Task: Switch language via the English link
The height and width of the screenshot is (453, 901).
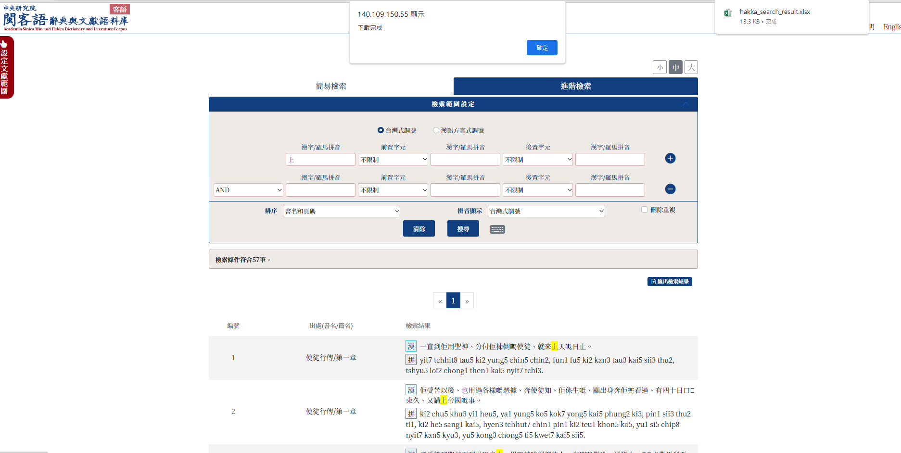Action: 892,27
